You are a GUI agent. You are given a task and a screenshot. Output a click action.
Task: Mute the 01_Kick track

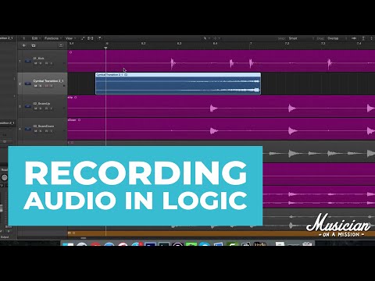click(x=36, y=63)
